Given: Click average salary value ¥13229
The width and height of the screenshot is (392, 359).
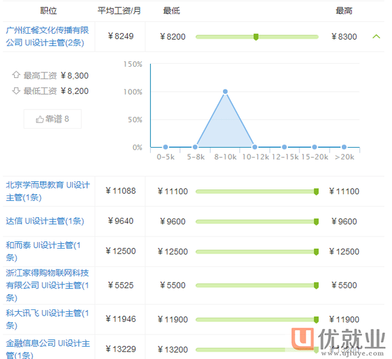Looking at the screenshot, I should tap(121, 349).
